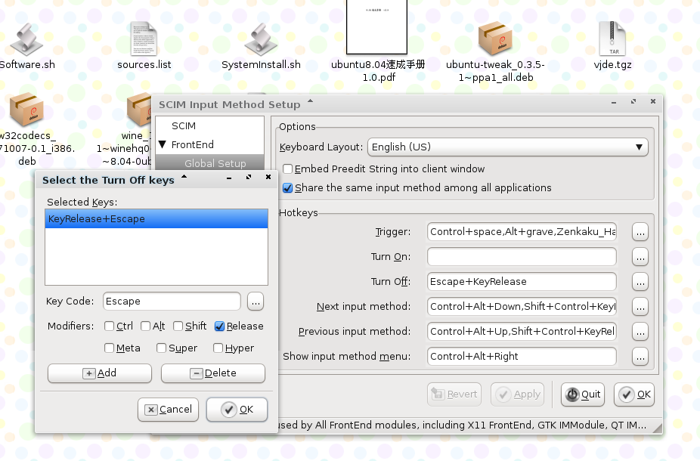Select the ubuntu8.04 PDF thumbnail
Viewport: 700px width, 461px height.
tap(376, 26)
